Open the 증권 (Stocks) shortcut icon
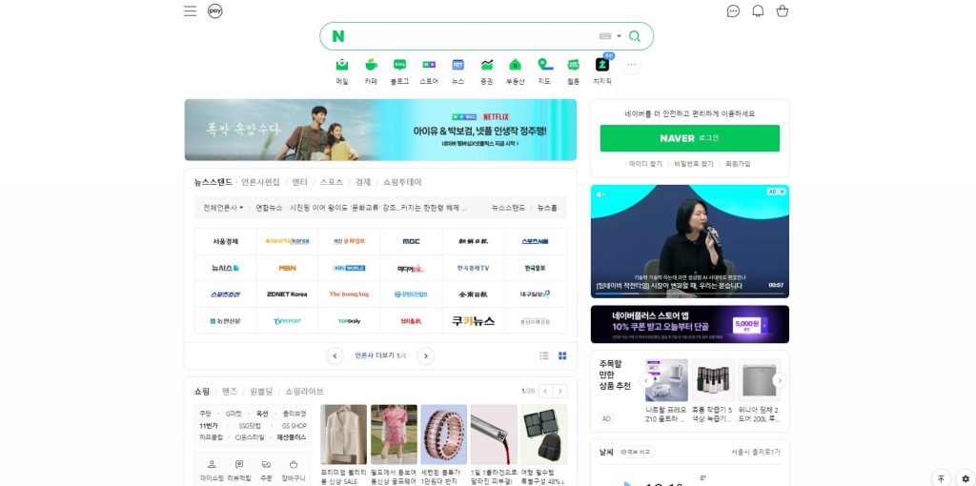Viewport: 976px width, 486px height. pyautogui.click(x=487, y=65)
